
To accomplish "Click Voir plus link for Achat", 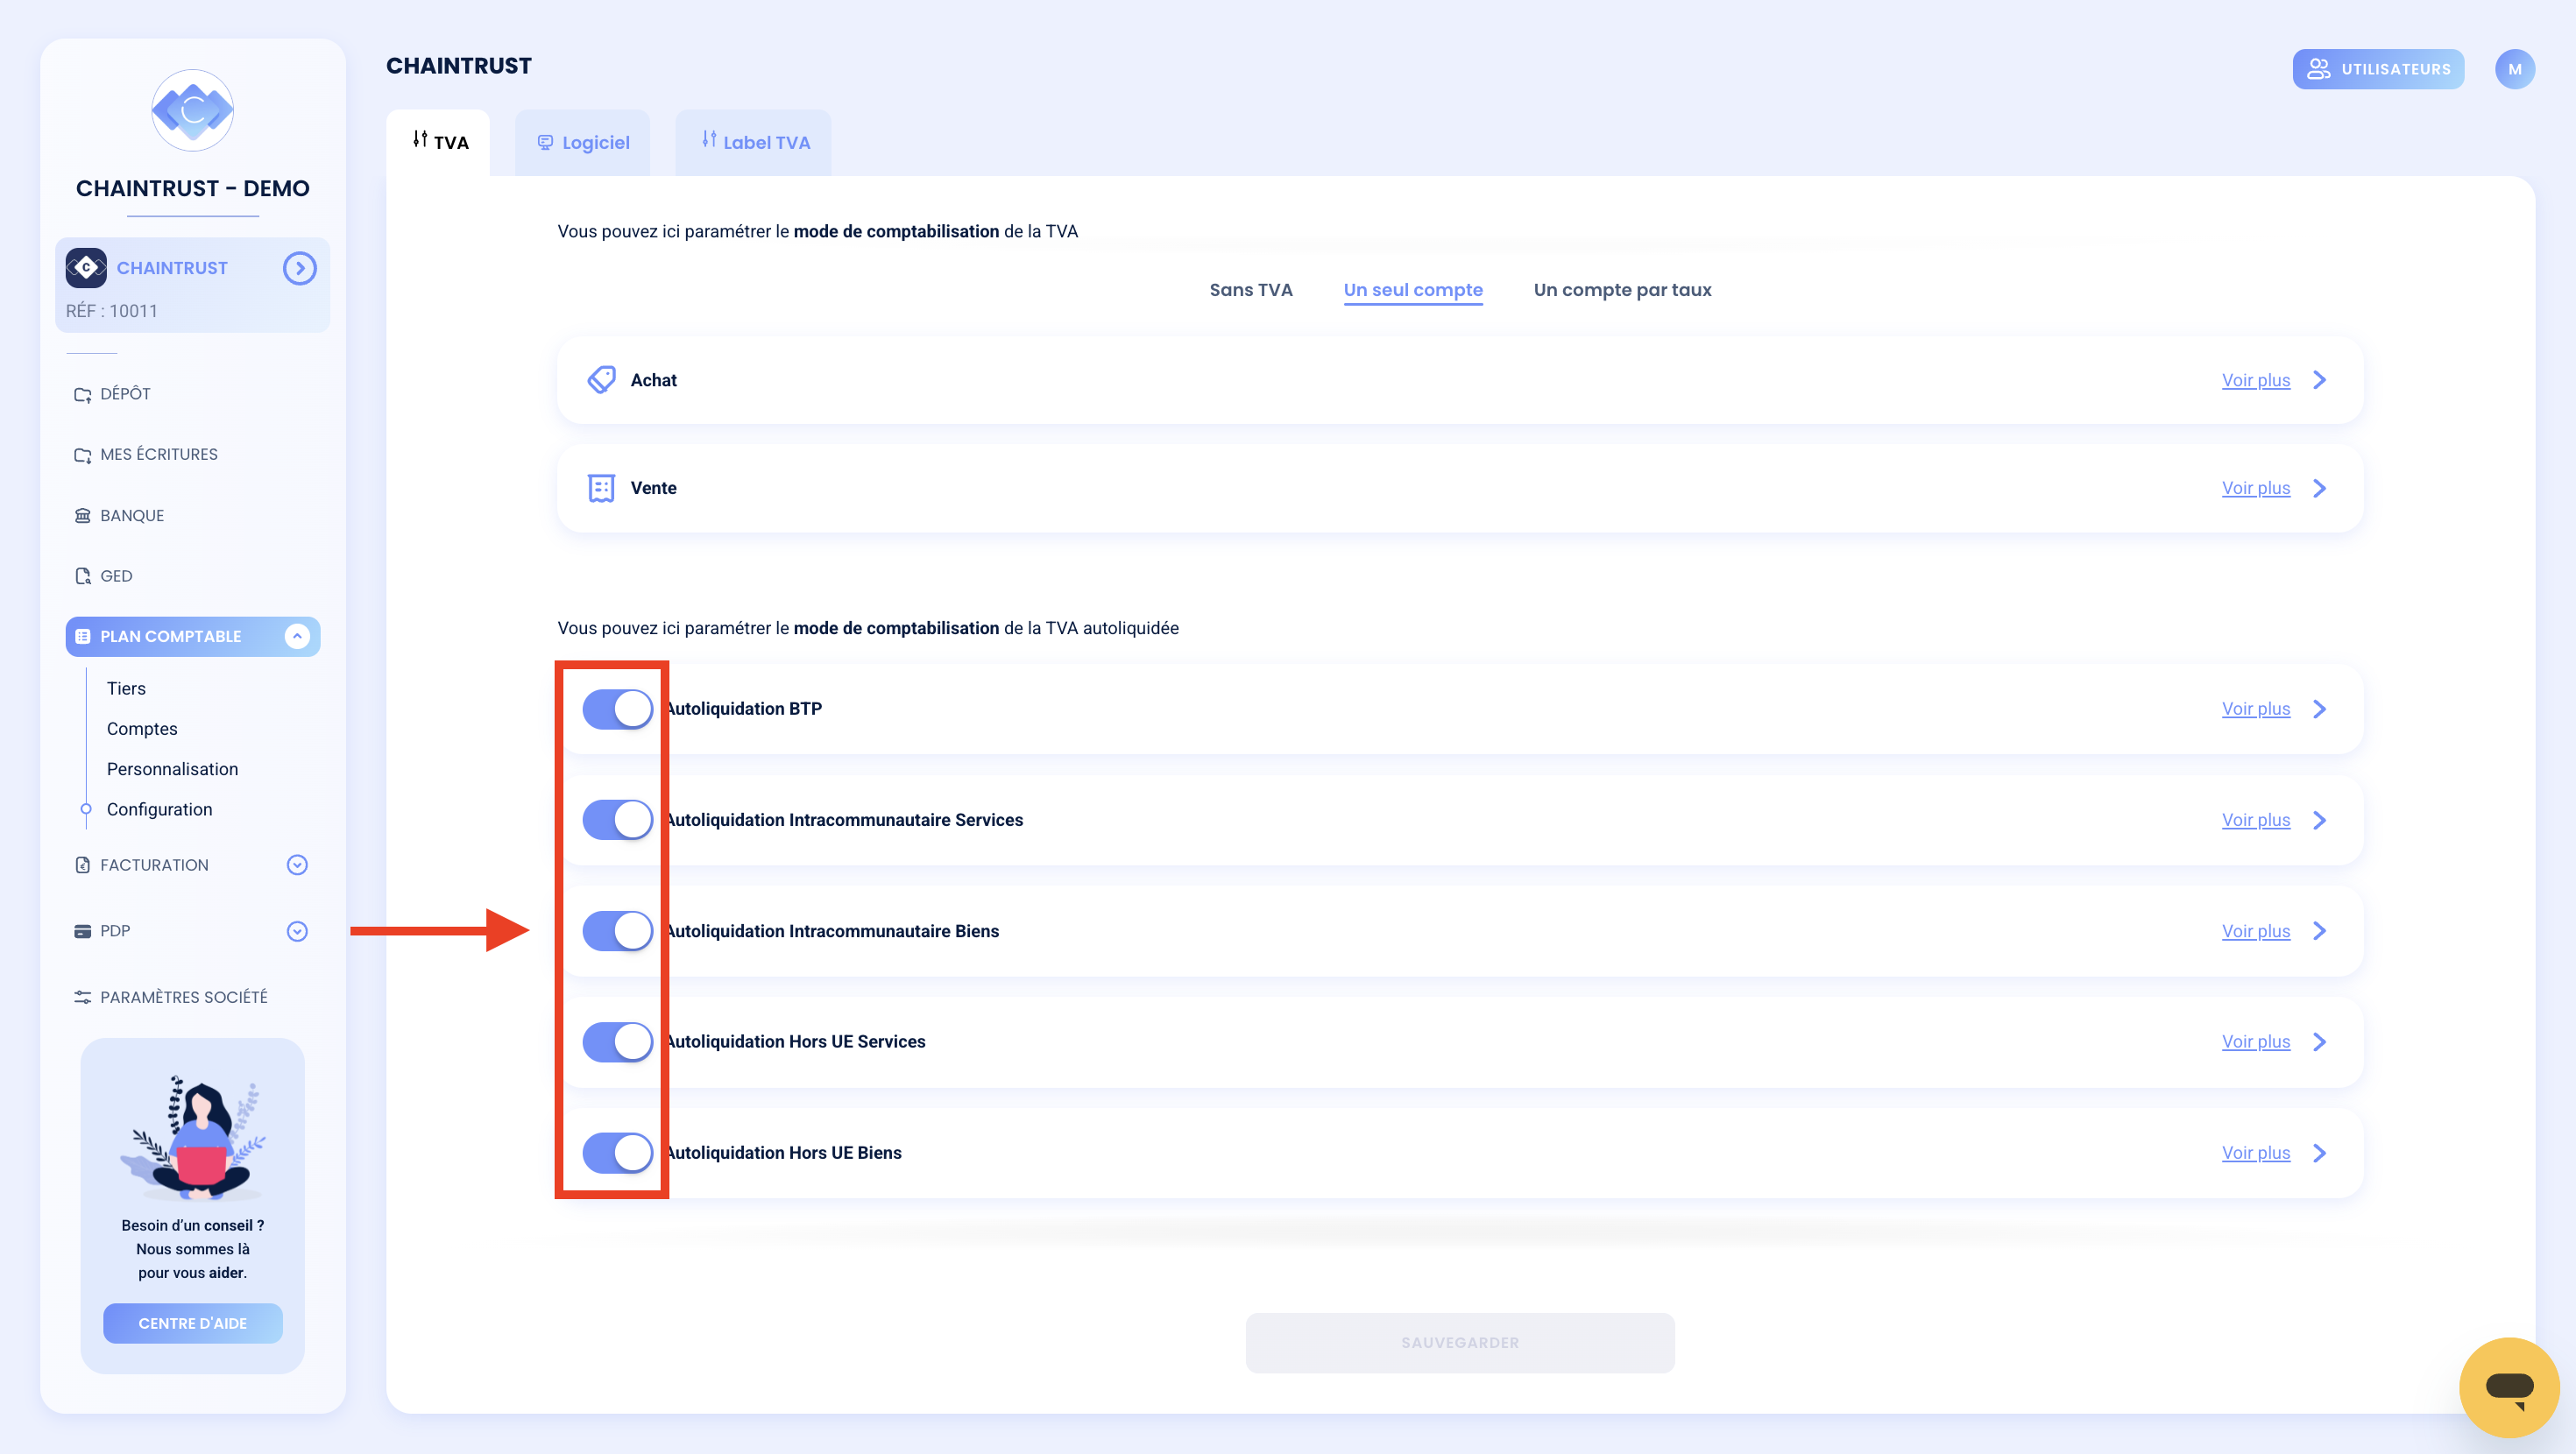I will click(x=2256, y=380).
